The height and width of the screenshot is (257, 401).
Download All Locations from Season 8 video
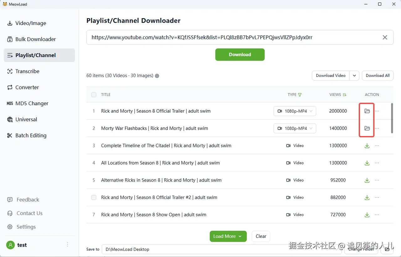367,163
